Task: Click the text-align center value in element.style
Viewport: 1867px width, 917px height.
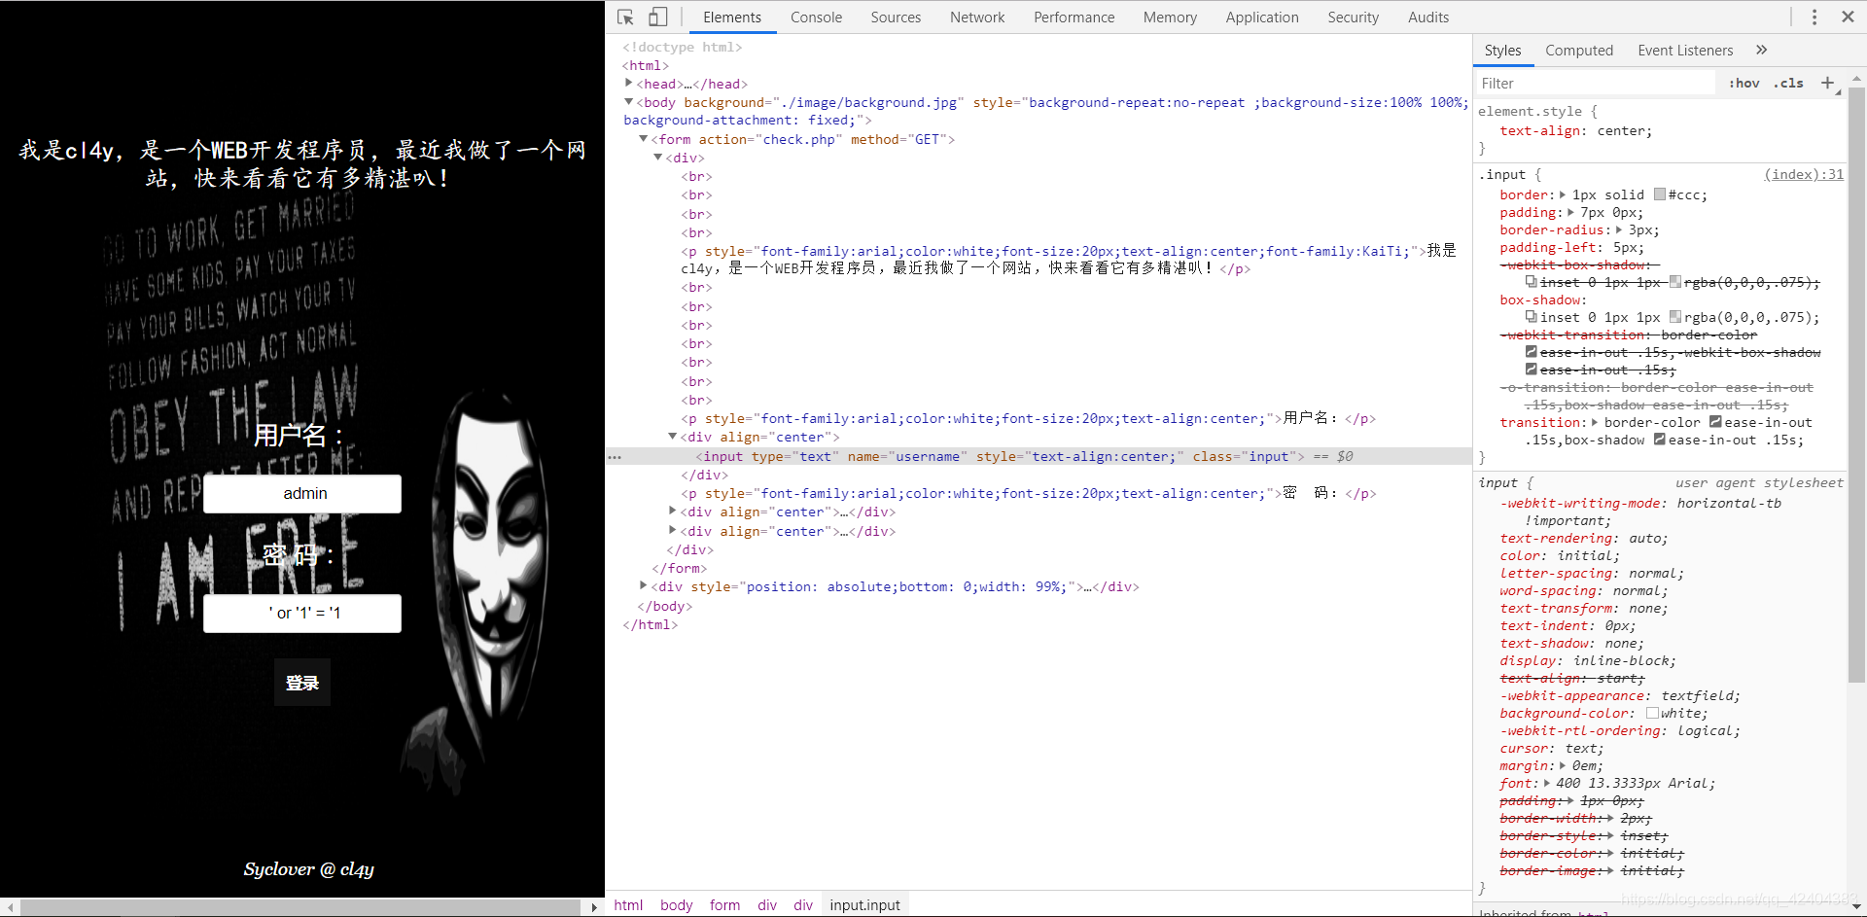Action: tap(1623, 130)
